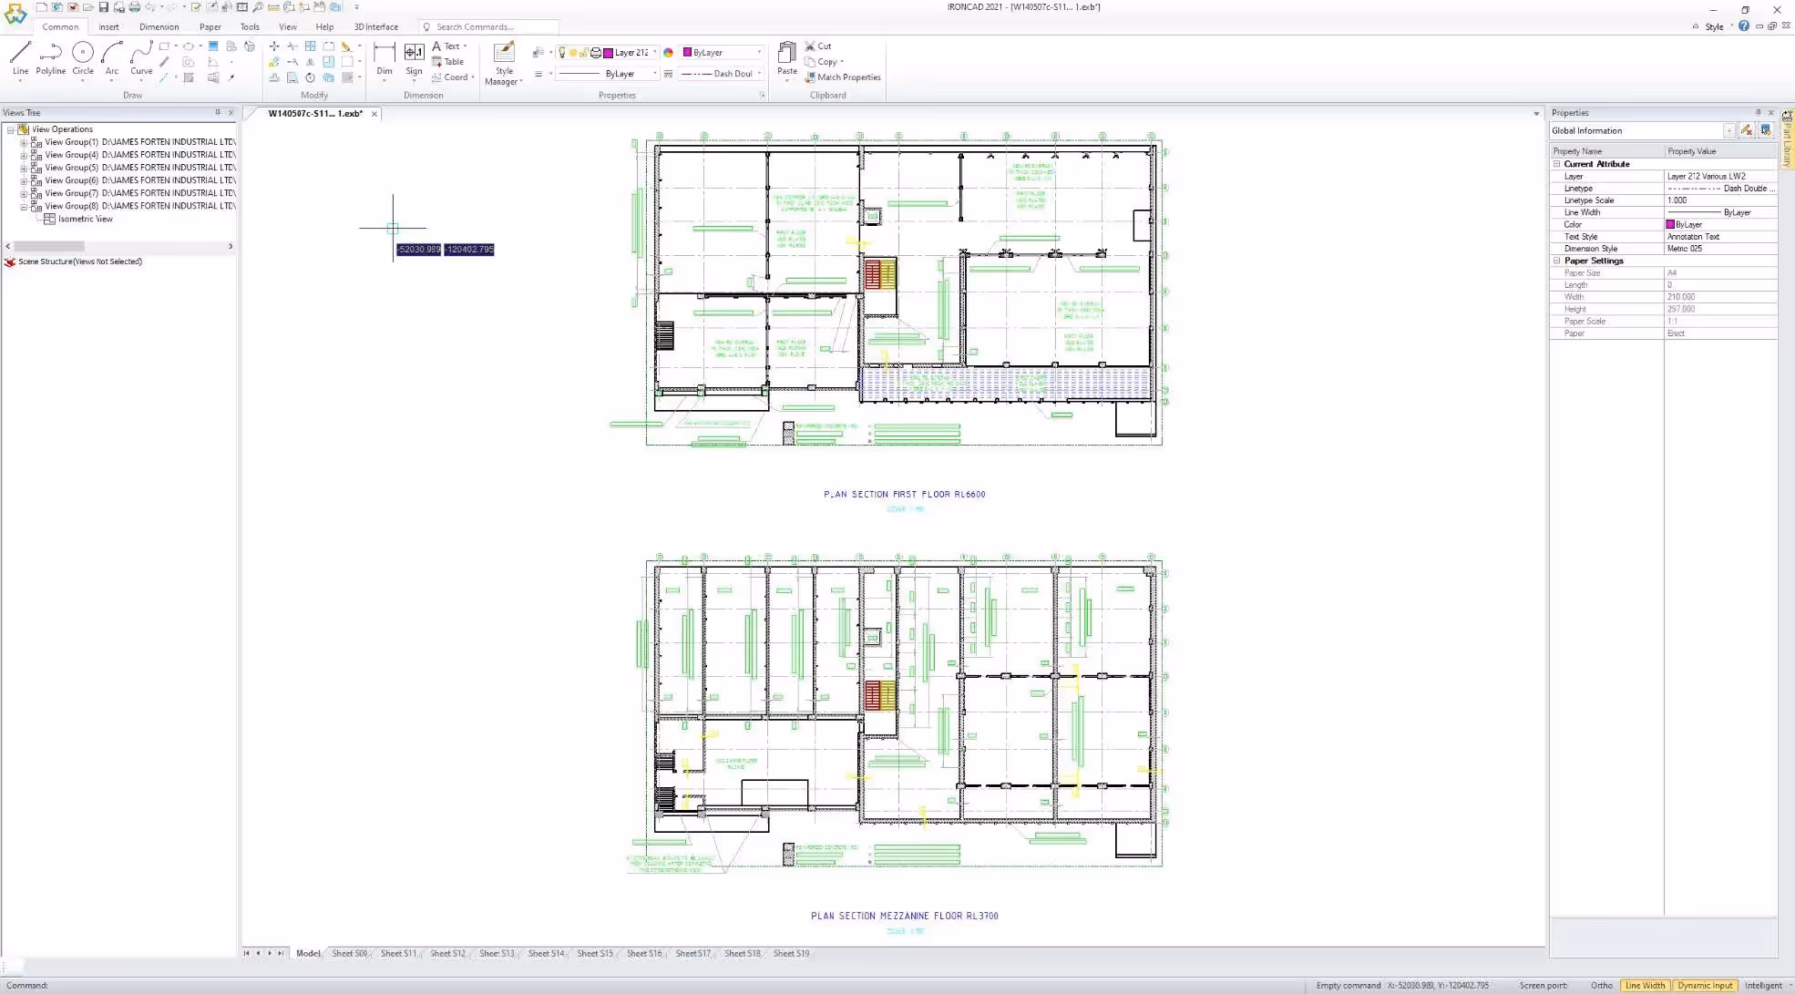Switch to the Paper ribbon tab
The height and width of the screenshot is (994, 1795).
(x=210, y=26)
